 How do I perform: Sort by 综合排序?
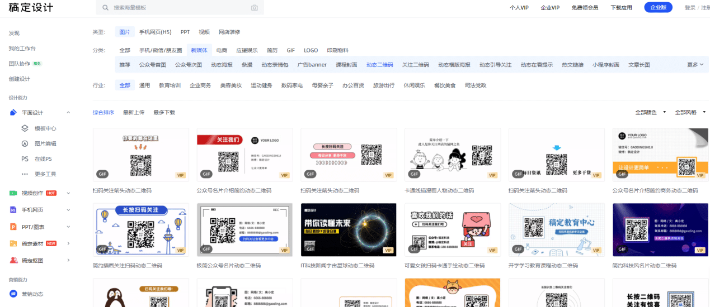click(x=104, y=112)
